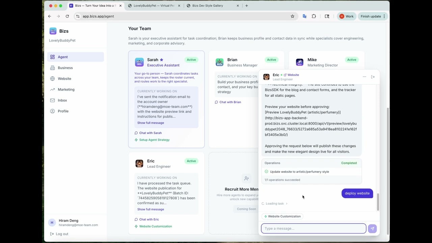Click the Completed status label

pyautogui.click(x=349, y=163)
